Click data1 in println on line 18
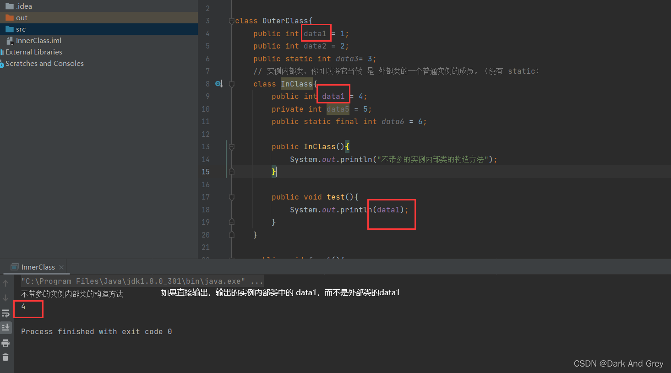671x373 pixels. (x=388, y=210)
